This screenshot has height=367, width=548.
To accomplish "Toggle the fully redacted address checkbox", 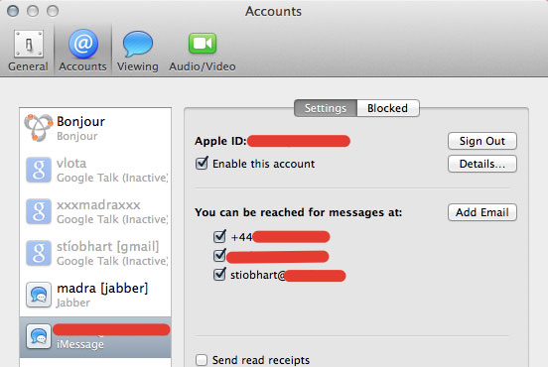I will point(219,255).
